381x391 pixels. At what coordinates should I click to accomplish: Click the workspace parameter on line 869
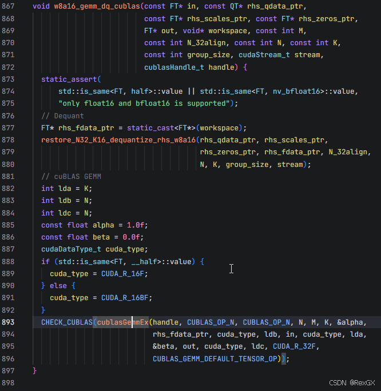228,31
